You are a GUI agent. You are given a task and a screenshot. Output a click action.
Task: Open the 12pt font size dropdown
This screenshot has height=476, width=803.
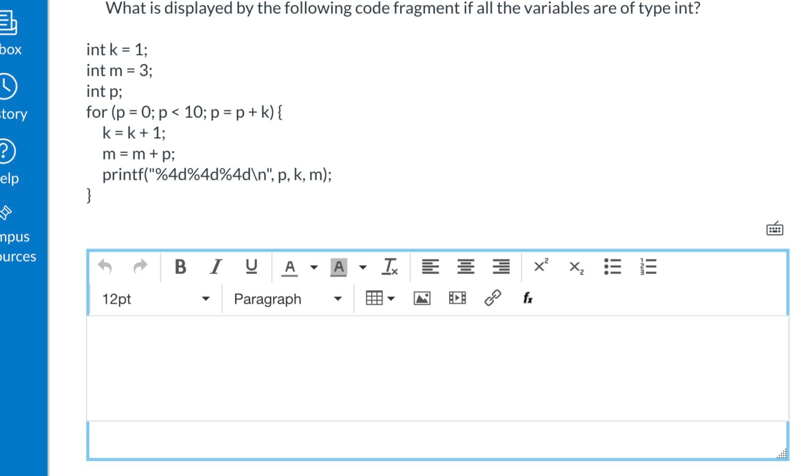pos(156,299)
